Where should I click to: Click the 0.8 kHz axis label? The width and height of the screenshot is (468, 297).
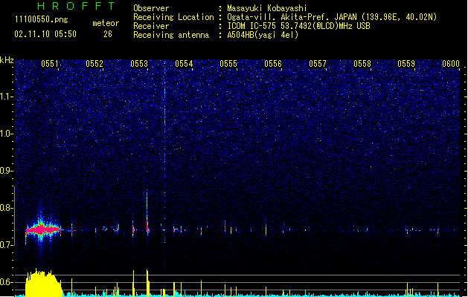pos(7,208)
